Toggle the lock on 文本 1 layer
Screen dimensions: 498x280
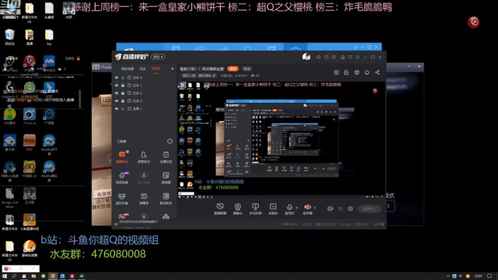[123, 85]
